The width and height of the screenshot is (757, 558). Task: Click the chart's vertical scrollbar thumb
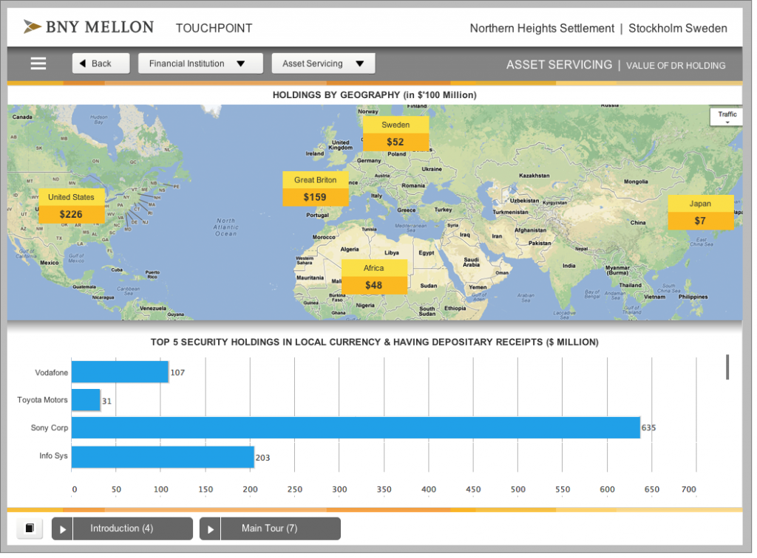click(727, 367)
